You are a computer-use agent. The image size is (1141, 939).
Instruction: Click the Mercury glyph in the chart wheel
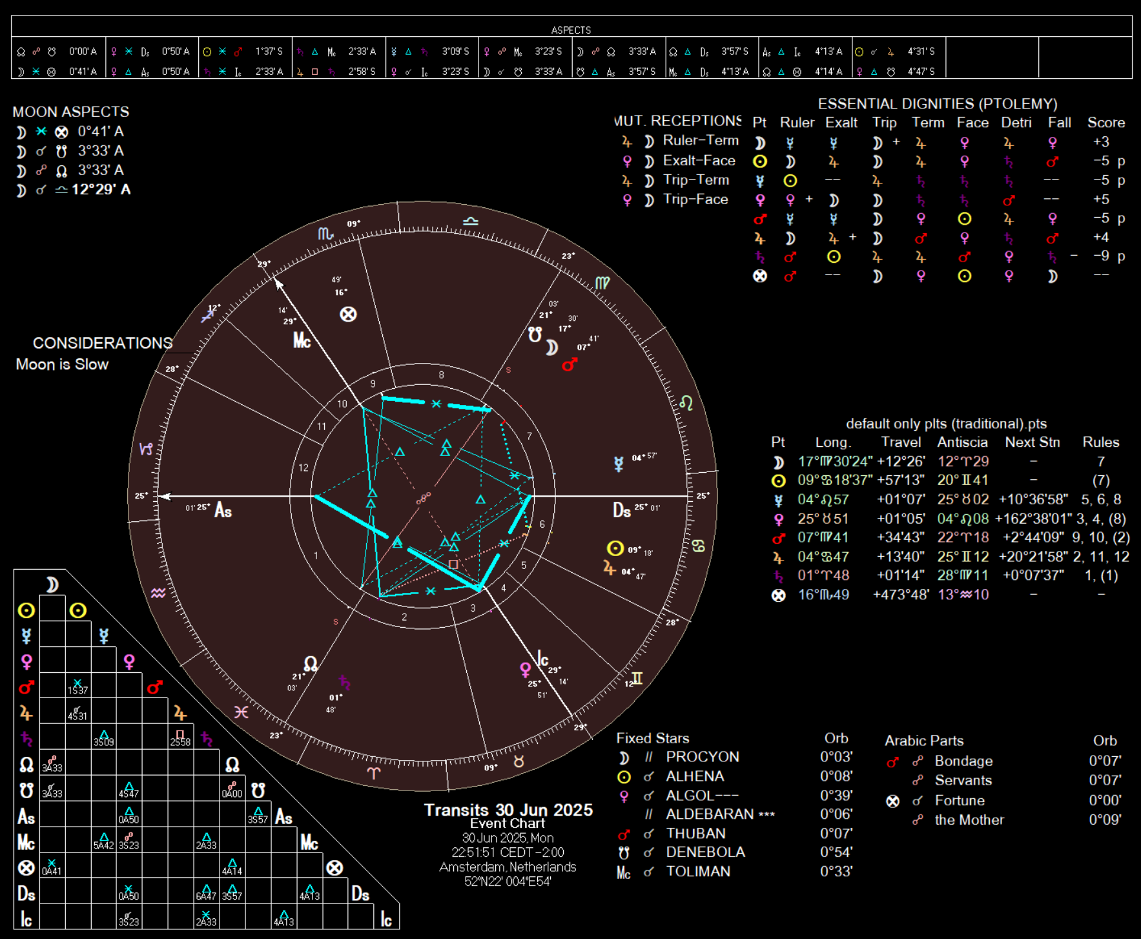(x=619, y=464)
